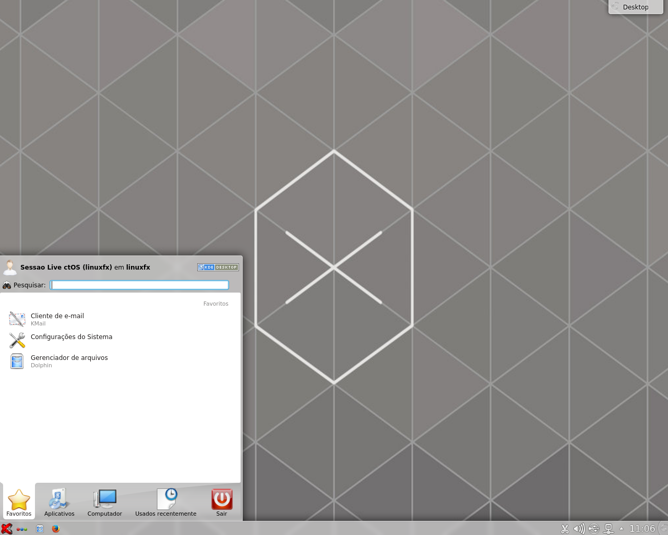Click the KMail envelope icon
Viewport: 668px width, 535px height.
pos(17,319)
